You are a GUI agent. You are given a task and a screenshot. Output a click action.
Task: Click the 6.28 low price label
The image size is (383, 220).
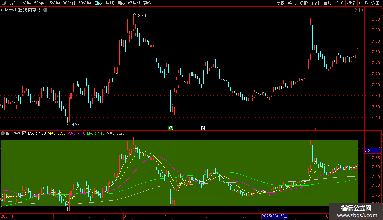click(x=76, y=125)
